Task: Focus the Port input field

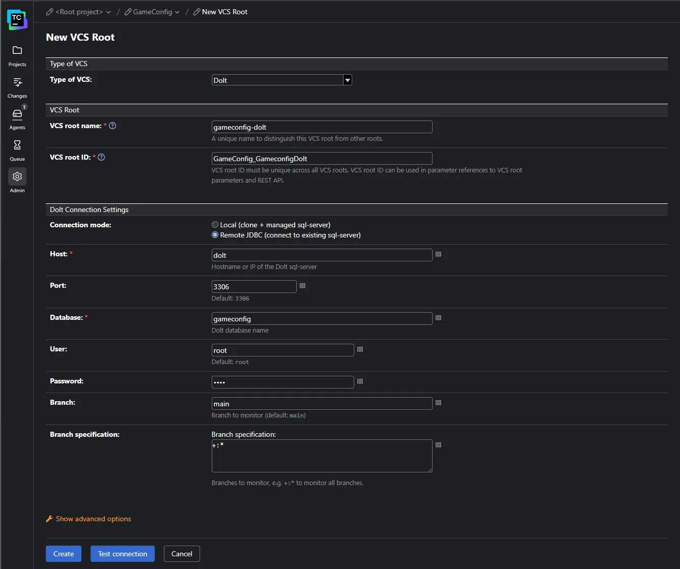Action: 254,287
